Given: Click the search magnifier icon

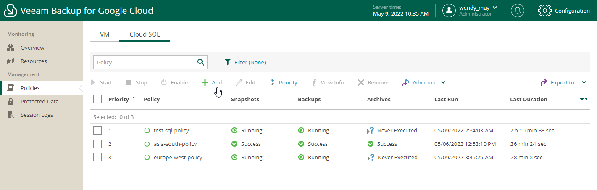Looking at the screenshot, I should click(x=201, y=62).
